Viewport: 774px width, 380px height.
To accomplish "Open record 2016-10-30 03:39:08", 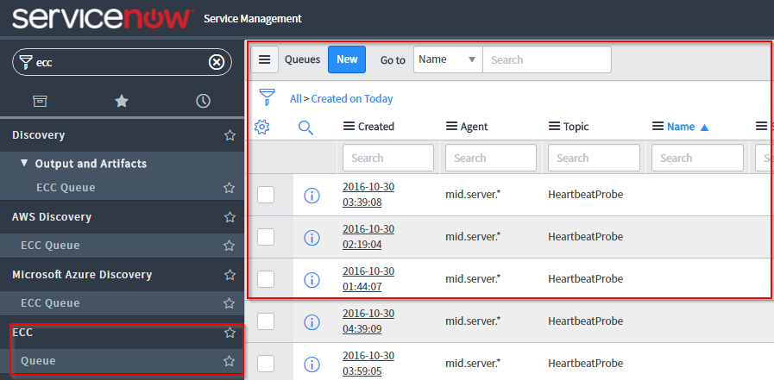I will click(x=368, y=195).
